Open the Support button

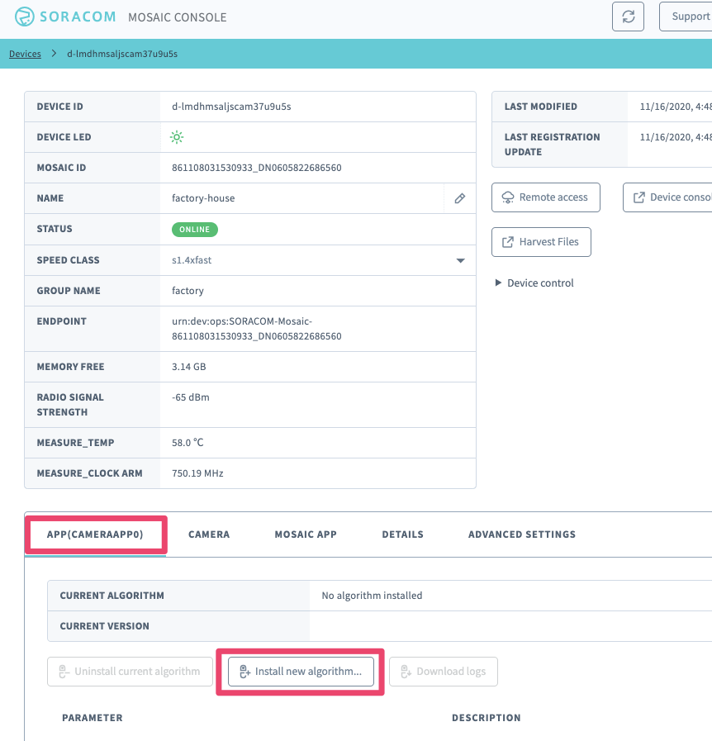686,17
